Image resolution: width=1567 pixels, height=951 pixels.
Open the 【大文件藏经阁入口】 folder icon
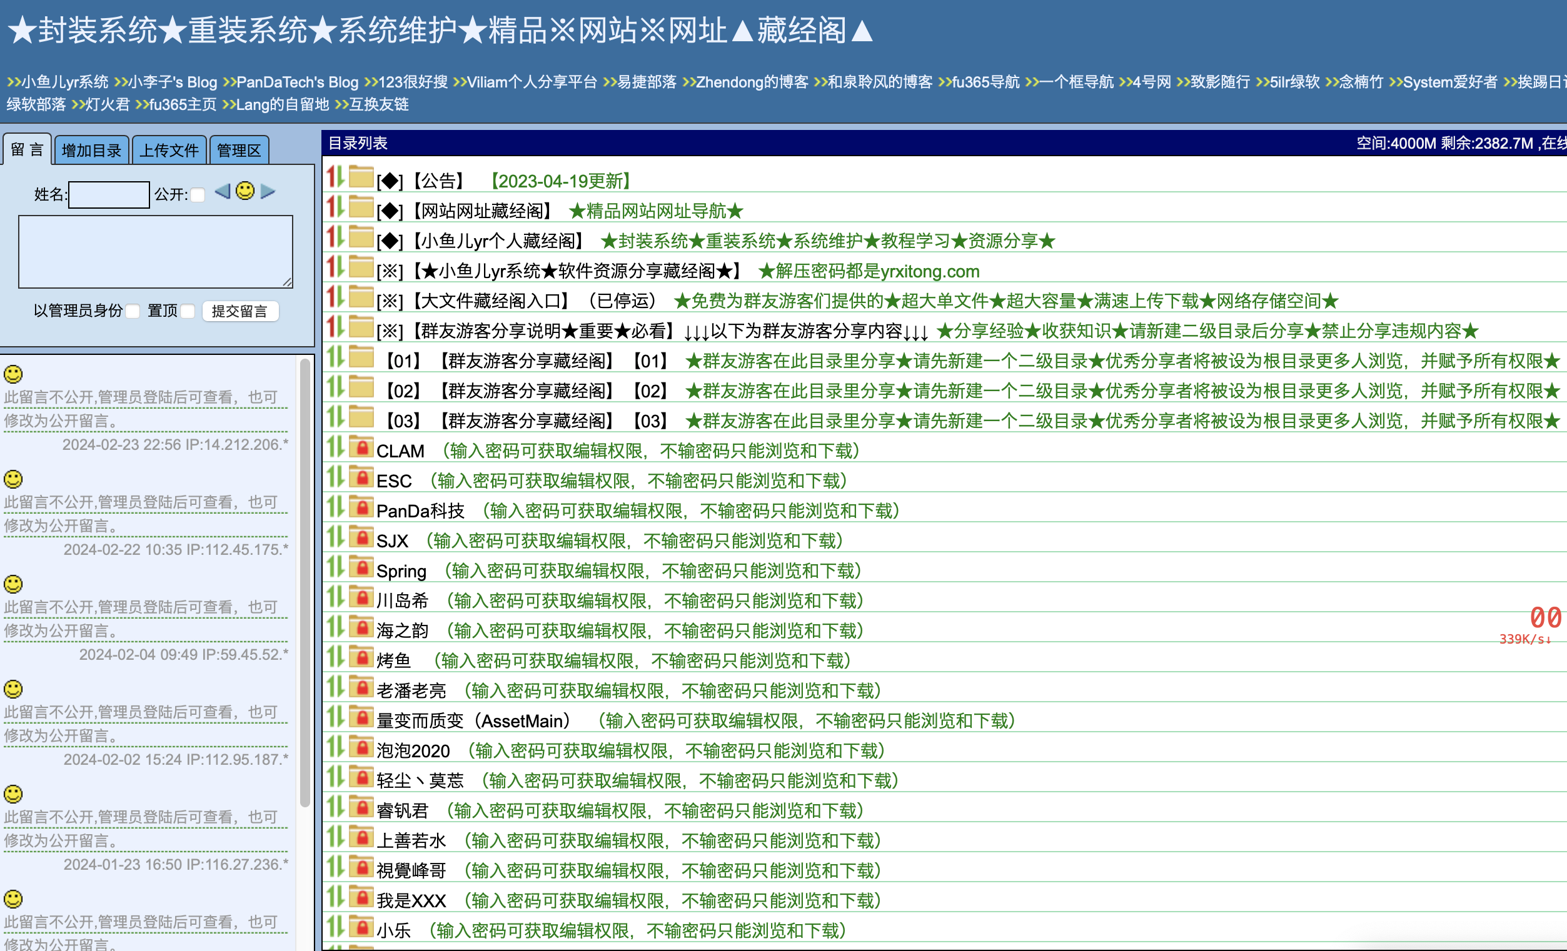[x=361, y=296]
